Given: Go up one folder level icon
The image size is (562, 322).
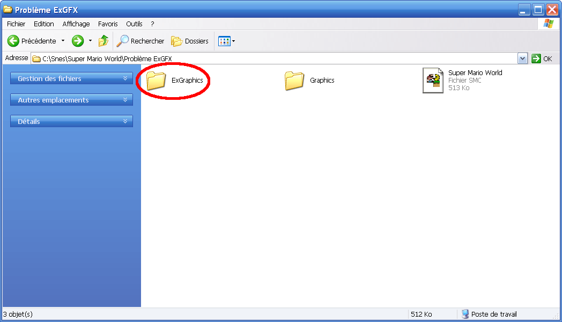Looking at the screenshot, I should pos(103,41).
